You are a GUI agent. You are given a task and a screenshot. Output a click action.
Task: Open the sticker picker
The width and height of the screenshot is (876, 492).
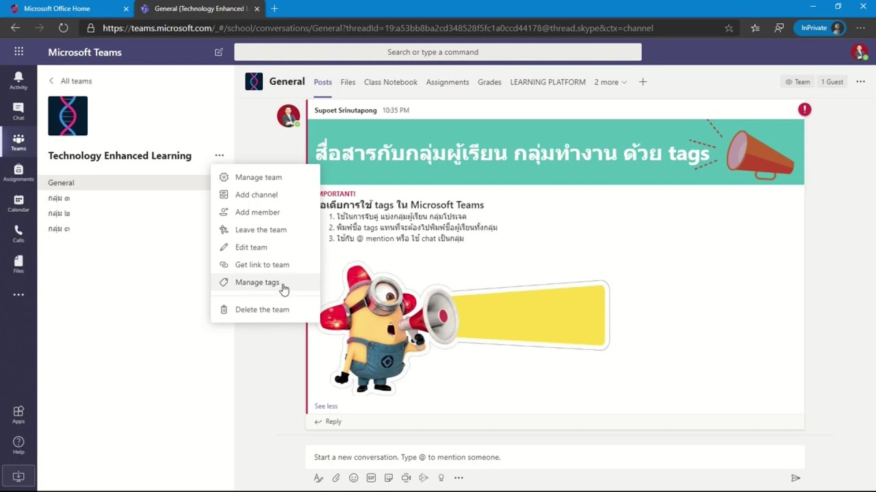389,478
